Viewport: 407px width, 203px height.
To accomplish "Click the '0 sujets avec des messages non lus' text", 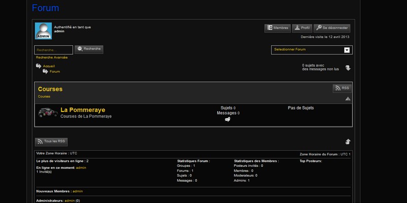I will coord(321,67).
